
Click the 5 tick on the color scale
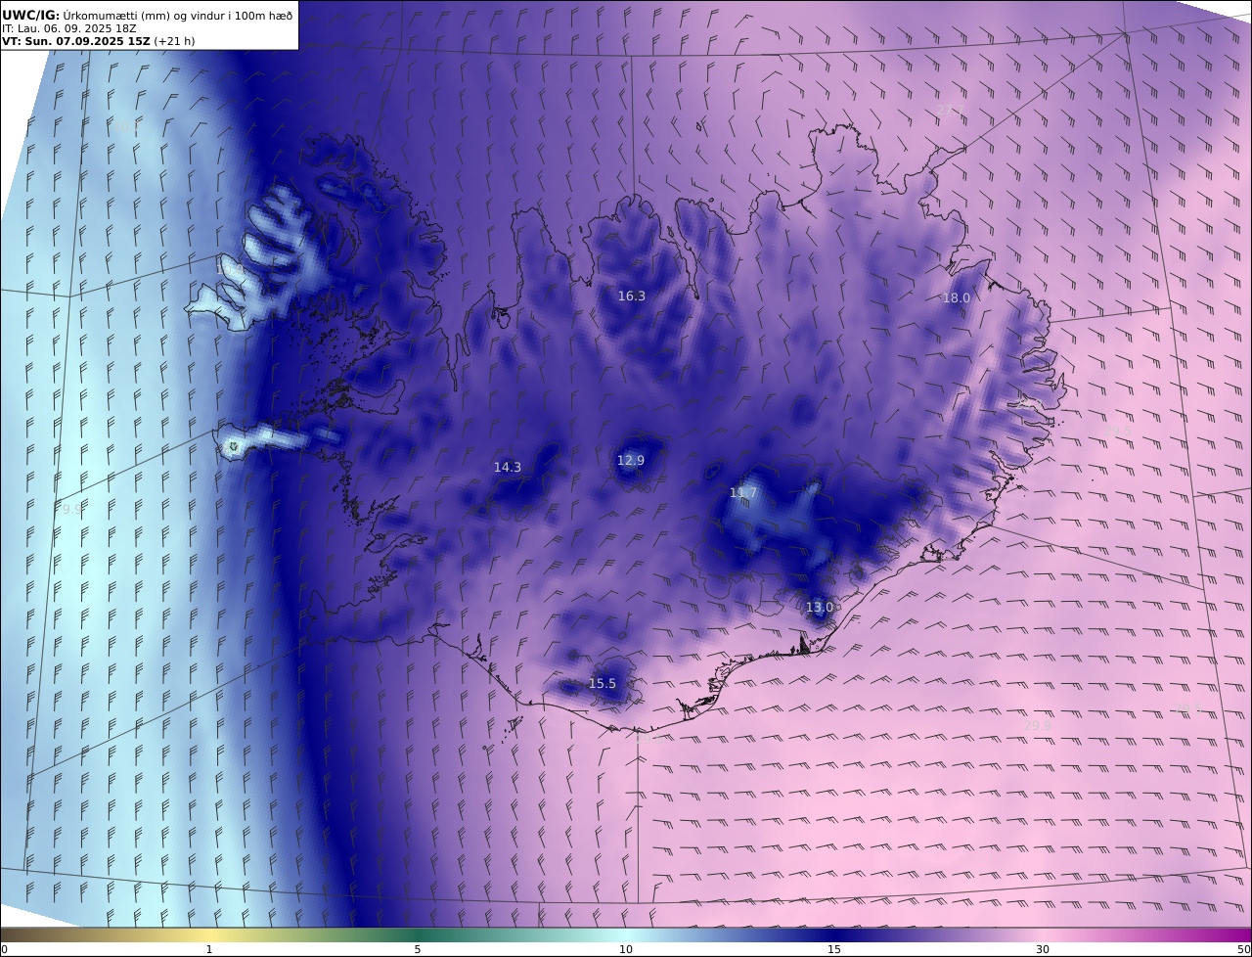tap(418, 949)
